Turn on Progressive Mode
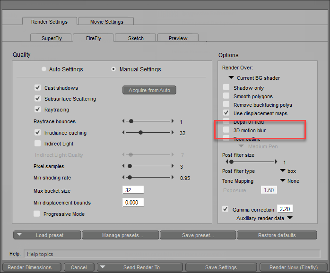 [x=37, y=214]
